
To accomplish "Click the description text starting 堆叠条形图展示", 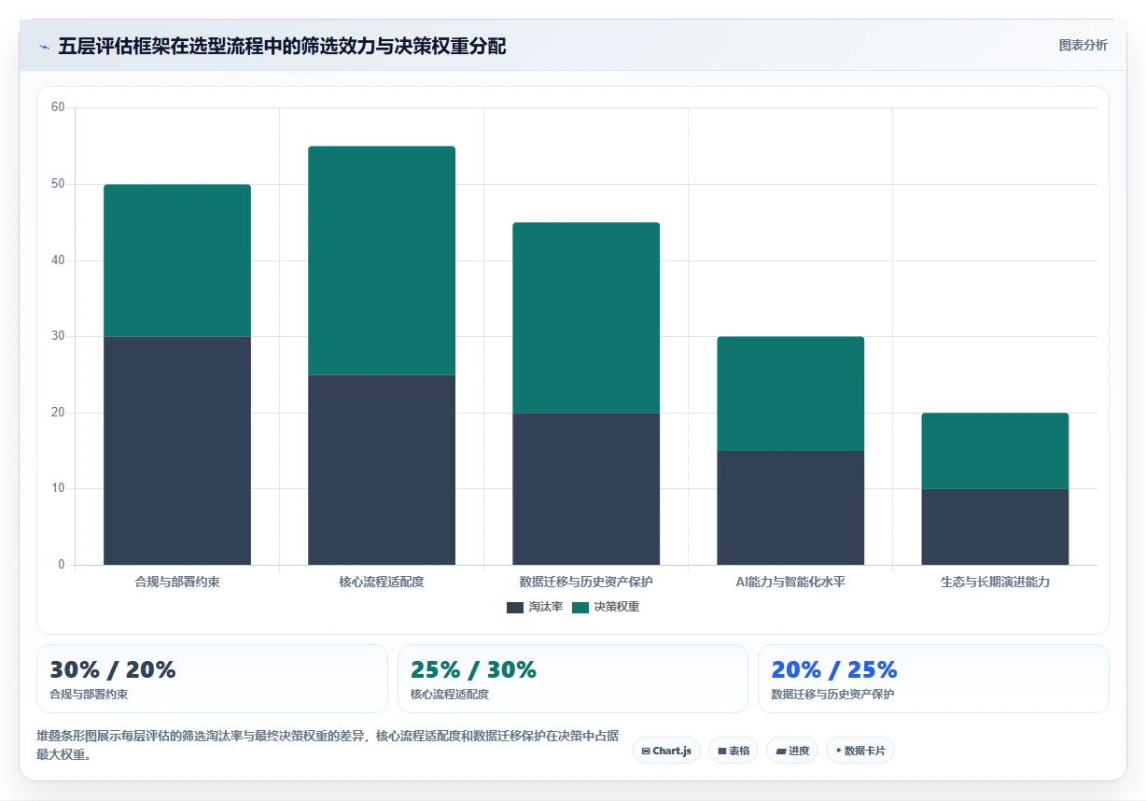I will coord(328,745).
